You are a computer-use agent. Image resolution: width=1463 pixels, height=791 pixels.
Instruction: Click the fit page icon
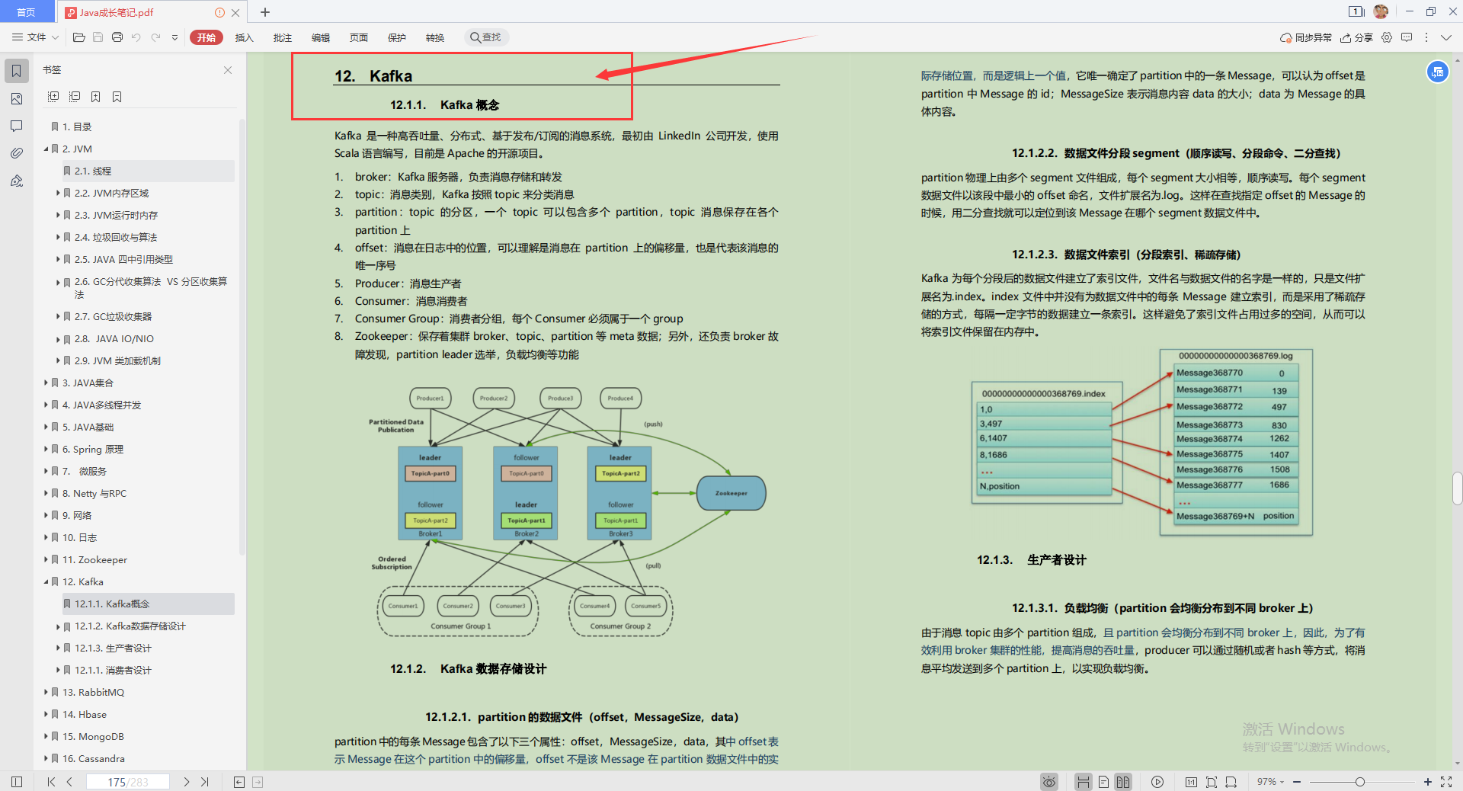[x=1212, y=782]
